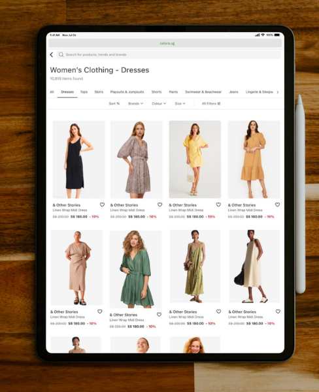The image size is (319, 392).
Task: Click Linen Wrap Midi Dress title under olive dress
Action: coord(186,317)
